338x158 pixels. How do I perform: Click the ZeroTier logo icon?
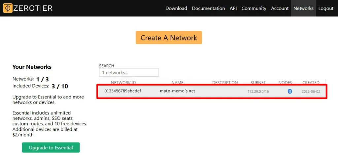click(x=8, y=8)
